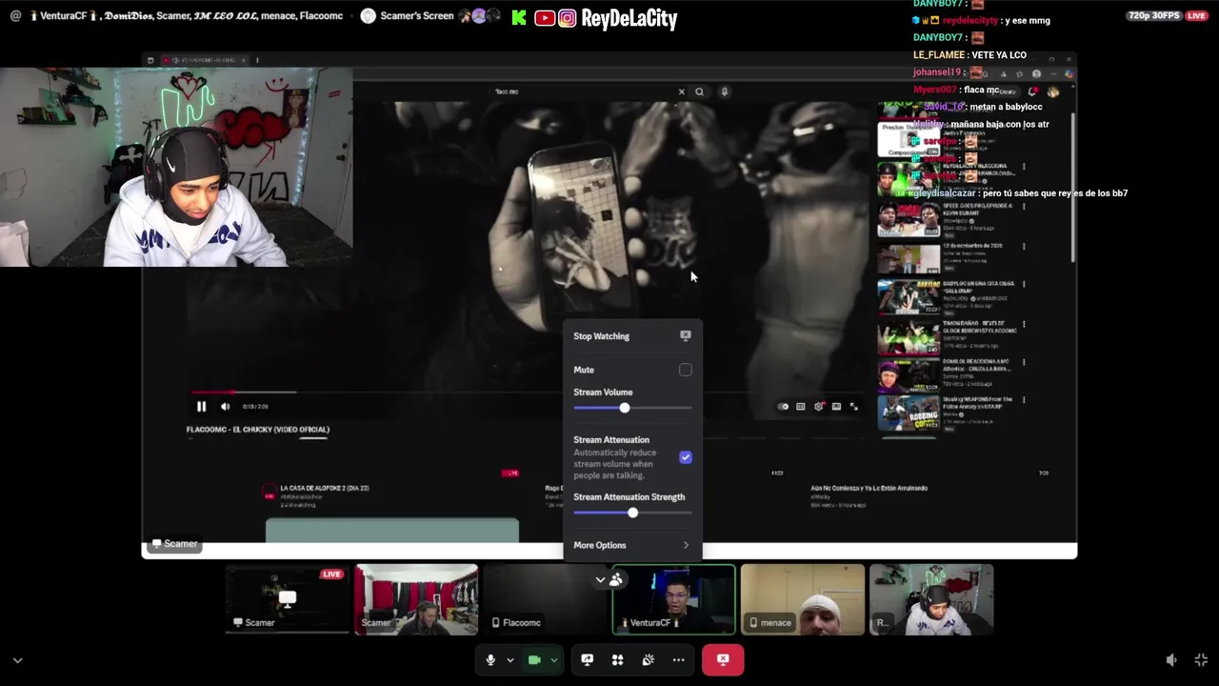Click the YouTube voice search microphone
The width and height of the screenshot is (1219, 686).
[725, 91]
